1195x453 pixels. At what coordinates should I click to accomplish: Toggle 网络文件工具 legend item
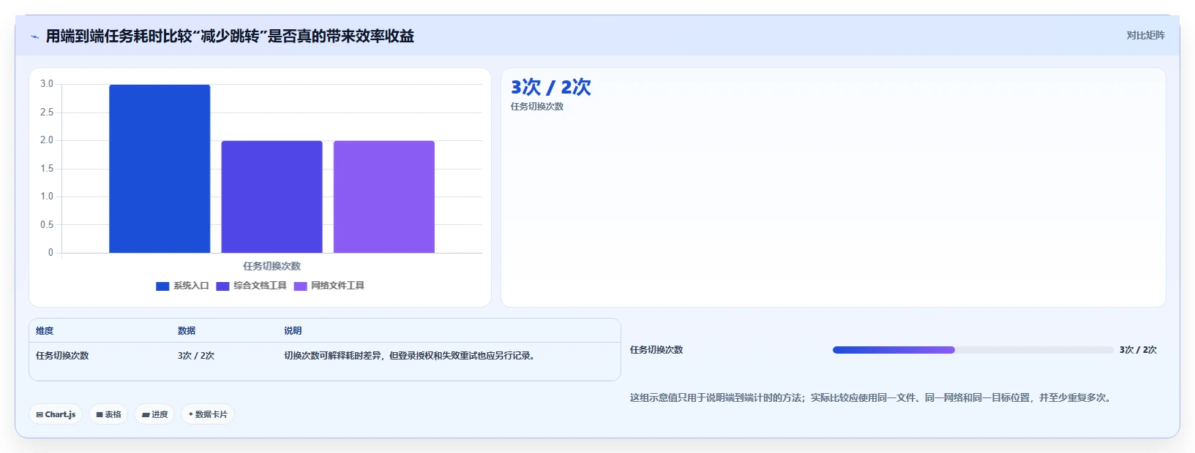(x=329, y=286)
